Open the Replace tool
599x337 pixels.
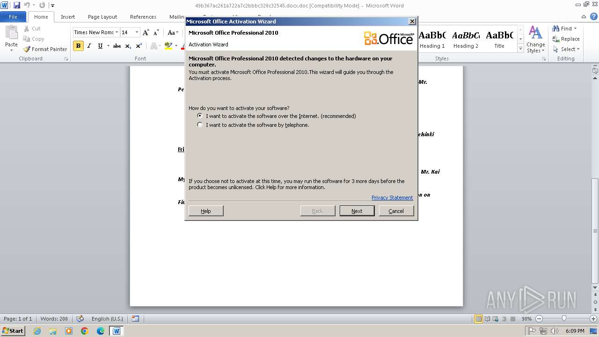click(566, 39)
